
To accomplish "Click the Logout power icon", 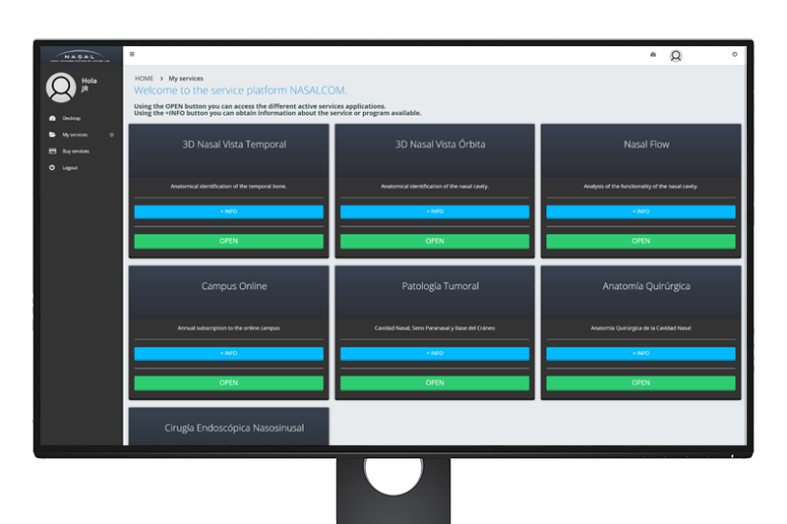I will pos(52,167).
